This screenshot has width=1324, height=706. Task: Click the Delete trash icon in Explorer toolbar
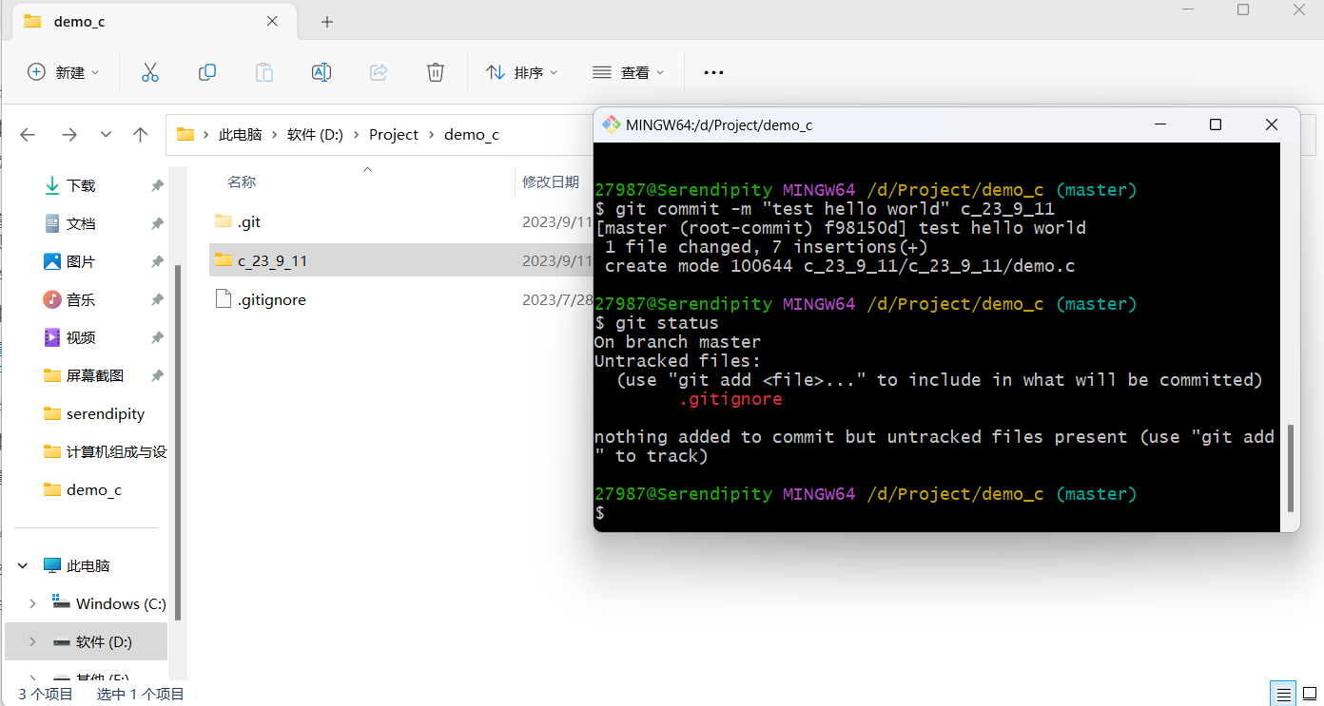click(x=435, y=72)
